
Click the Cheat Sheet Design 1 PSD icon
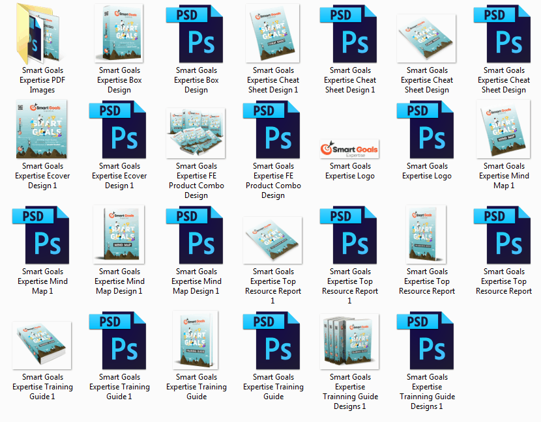click(350, 33)
